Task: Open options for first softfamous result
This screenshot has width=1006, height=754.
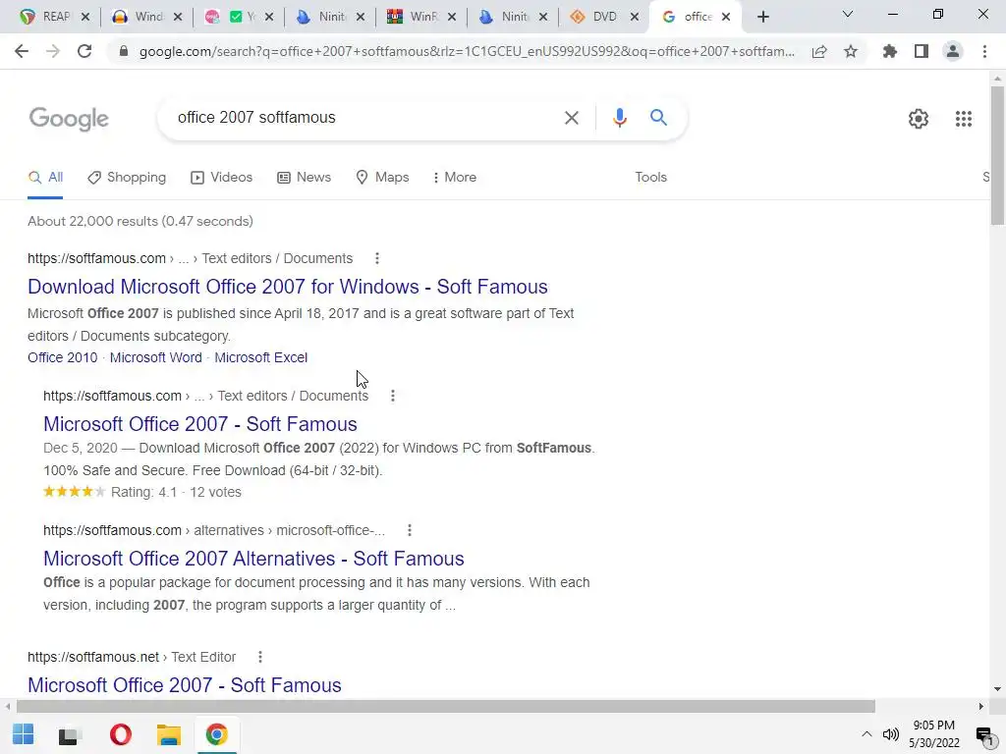Action: 376,258
